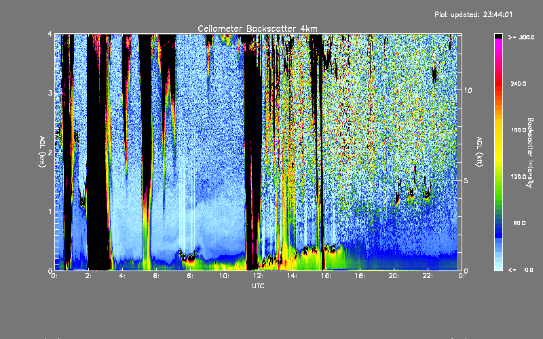
Task: Click the "3" tick on the km axis
Action: click(50, 93)
